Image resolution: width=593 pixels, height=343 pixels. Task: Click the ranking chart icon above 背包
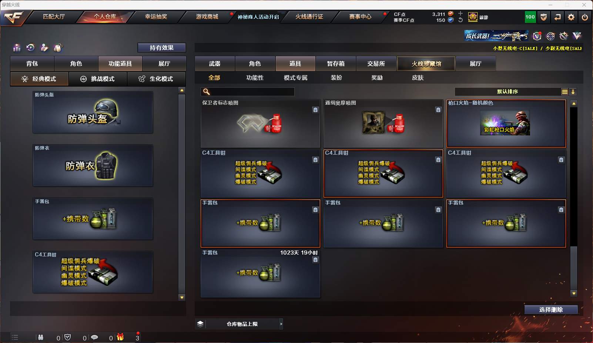17,48
